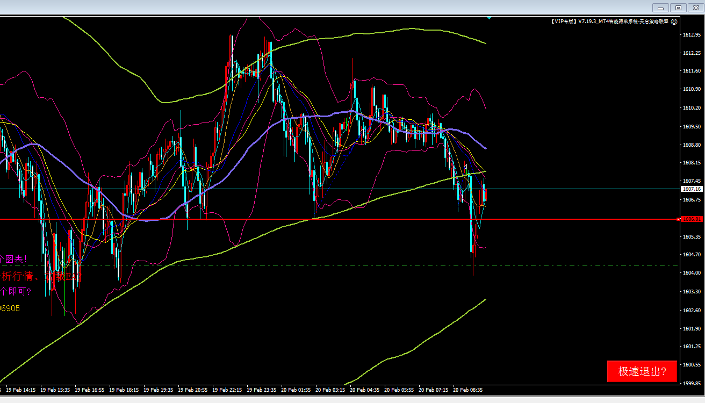Click the 1604.00 price axis label

click(x=691, y=274)
